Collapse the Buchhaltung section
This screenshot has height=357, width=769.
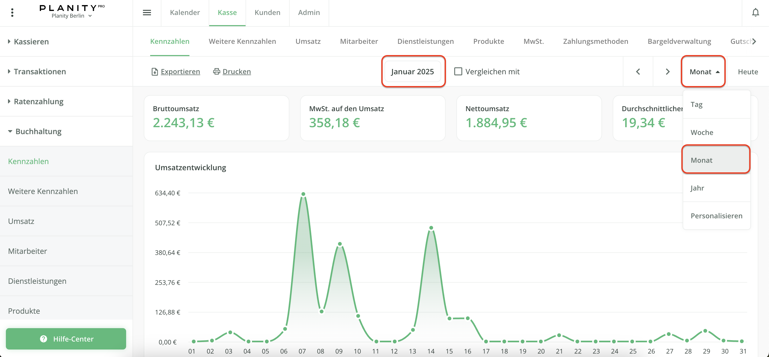(66, 131)
